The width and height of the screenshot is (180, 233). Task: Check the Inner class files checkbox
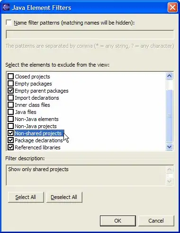pos(10,105)
